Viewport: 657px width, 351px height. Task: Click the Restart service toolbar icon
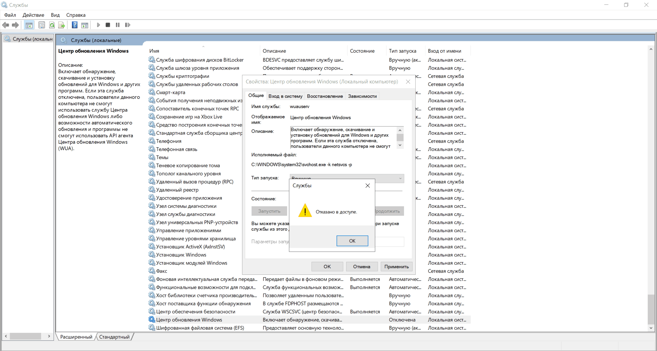(128, 25)
